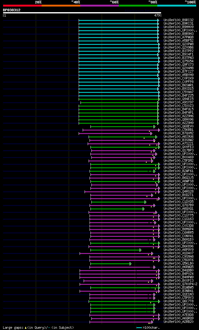This screenshot has width=199, height=330.
Task: Select the UniRef100_B2WF61 label
Action: 179,171
